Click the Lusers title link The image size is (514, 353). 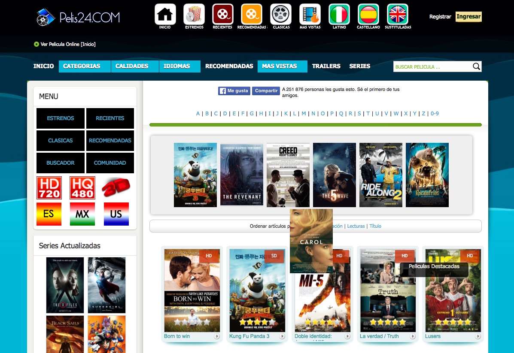click(x=433, y=336)
